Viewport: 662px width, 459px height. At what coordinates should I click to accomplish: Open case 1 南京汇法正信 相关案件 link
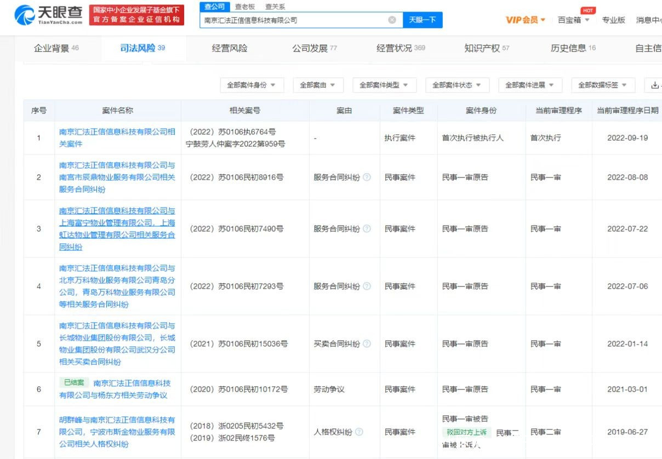click(117, 137)
